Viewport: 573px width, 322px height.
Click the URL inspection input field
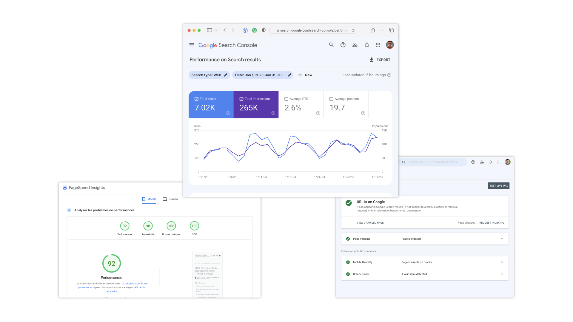point(433,162)
